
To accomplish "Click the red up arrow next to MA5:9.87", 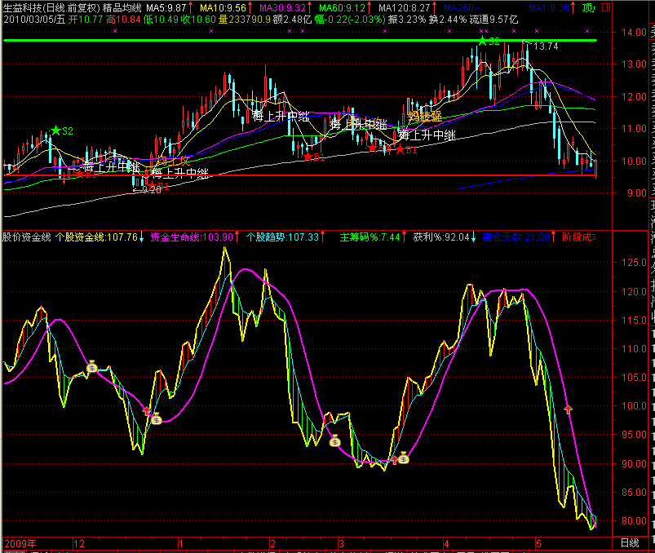I will [x=191, y=7].
